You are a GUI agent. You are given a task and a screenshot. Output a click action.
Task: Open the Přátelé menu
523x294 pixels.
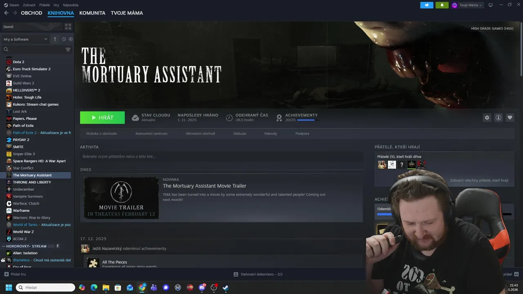[x=45, y=5]
